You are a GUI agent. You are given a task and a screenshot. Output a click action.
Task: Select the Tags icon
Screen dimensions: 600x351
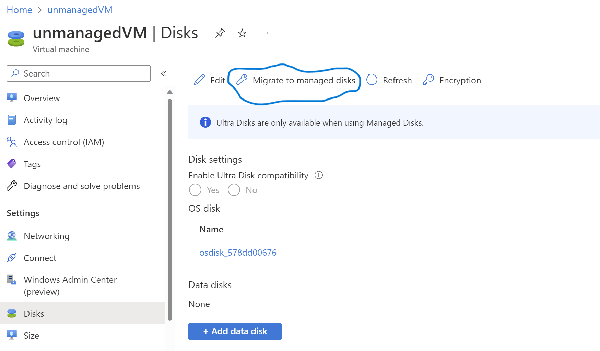[12, 164]
